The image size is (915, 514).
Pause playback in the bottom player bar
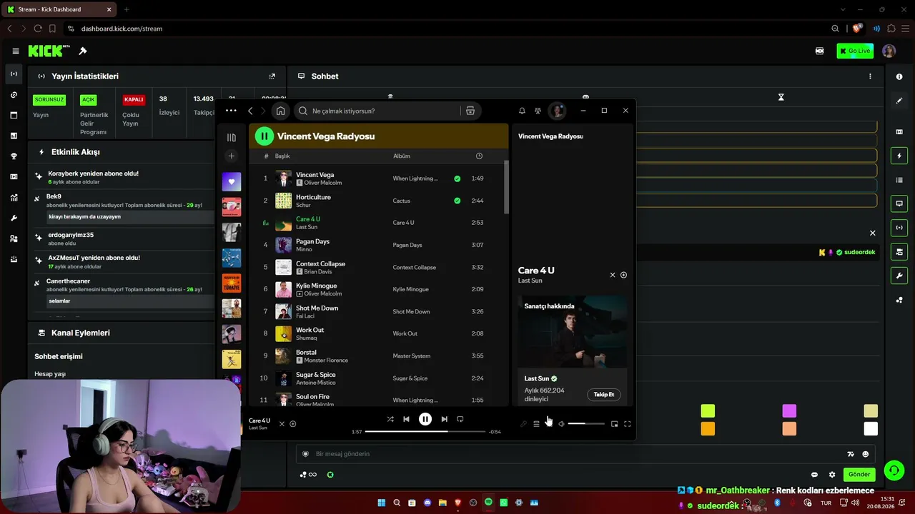pos(425,419)
